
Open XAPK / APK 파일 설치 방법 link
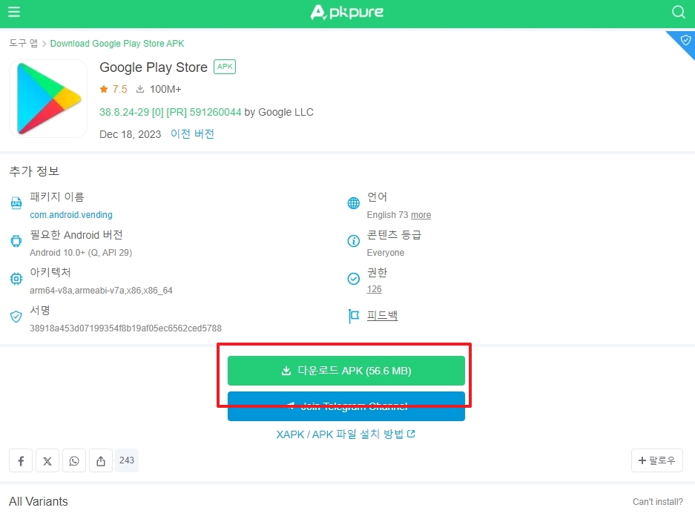coord(346,434)
